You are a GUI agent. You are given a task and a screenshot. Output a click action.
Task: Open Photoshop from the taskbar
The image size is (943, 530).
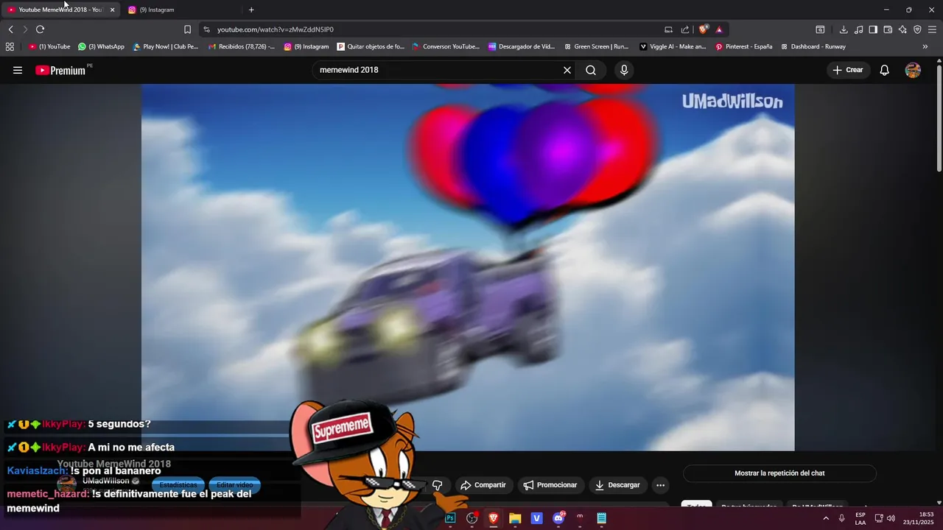tap(450, 518)
